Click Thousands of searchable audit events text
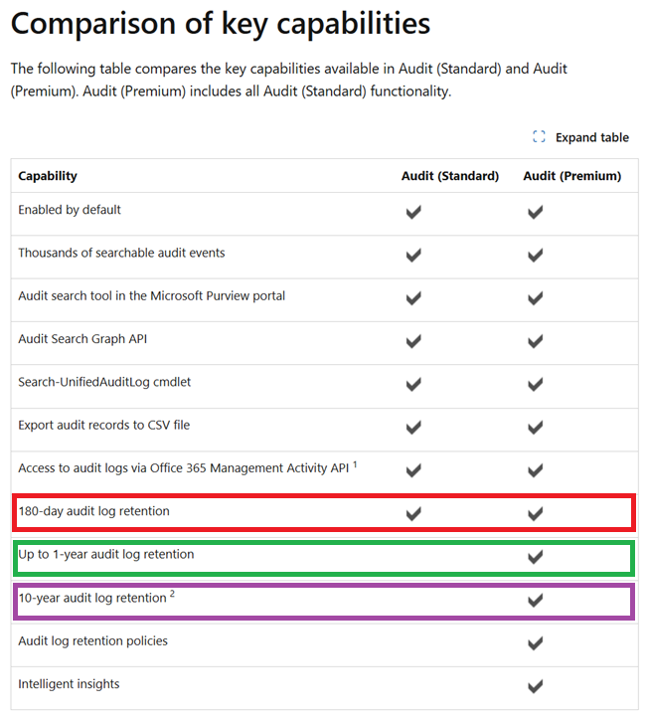This screenshot has width=648, height=720. coord(121,253)
